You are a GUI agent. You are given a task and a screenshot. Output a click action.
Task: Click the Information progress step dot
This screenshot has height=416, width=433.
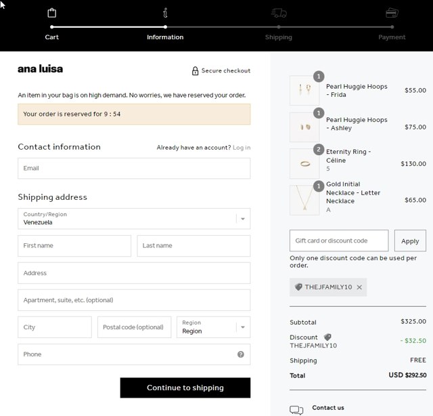tap(165, 27)
